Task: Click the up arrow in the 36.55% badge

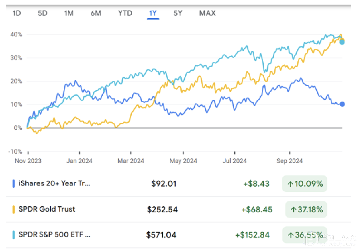Action: [x=291, y=235]
